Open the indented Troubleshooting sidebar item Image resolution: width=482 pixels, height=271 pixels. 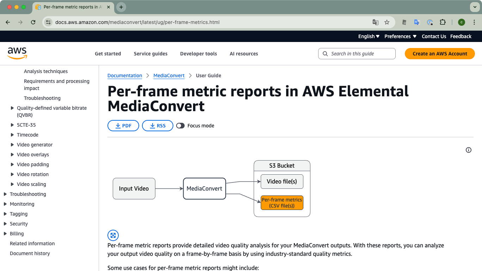42,98
